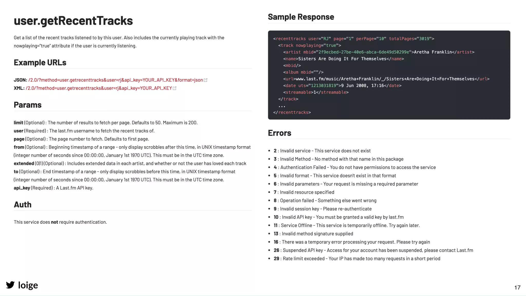Screen dimensions: 526x296
Task: Open the XML example URL link
Action: tap(99, 88)
